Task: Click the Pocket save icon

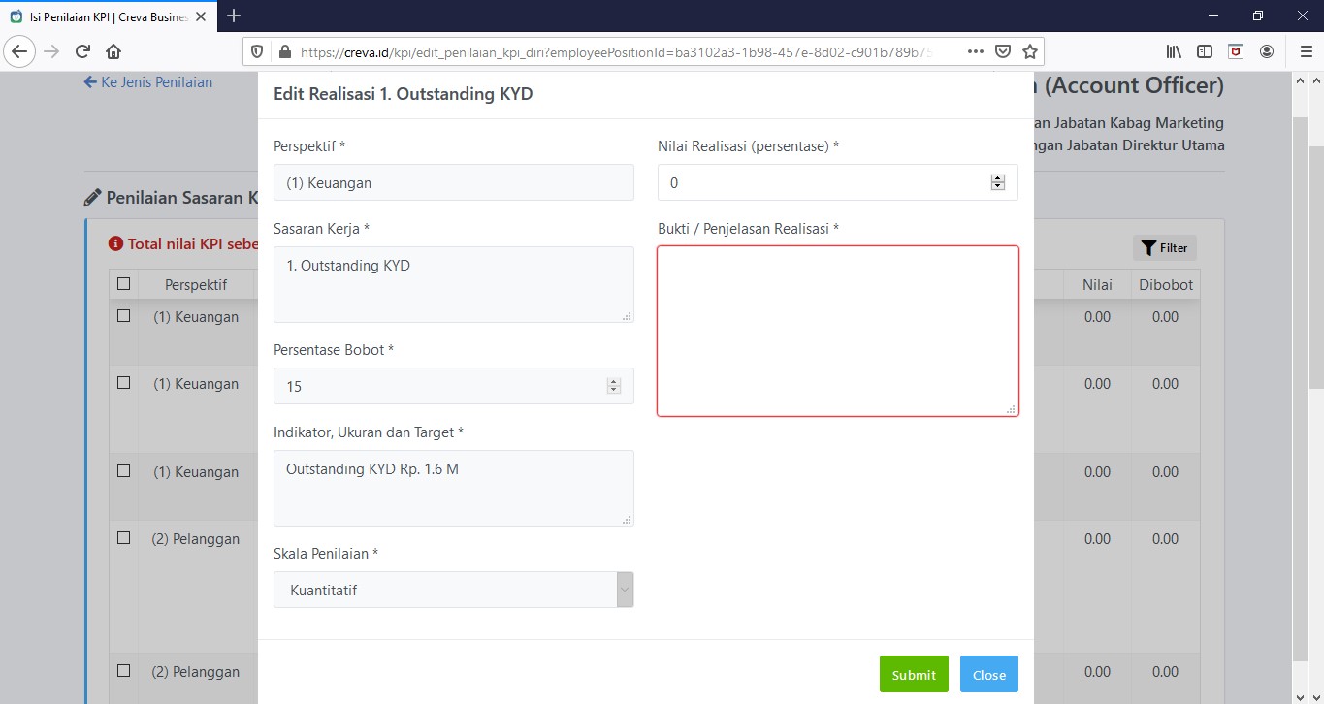Action: 1004,51
